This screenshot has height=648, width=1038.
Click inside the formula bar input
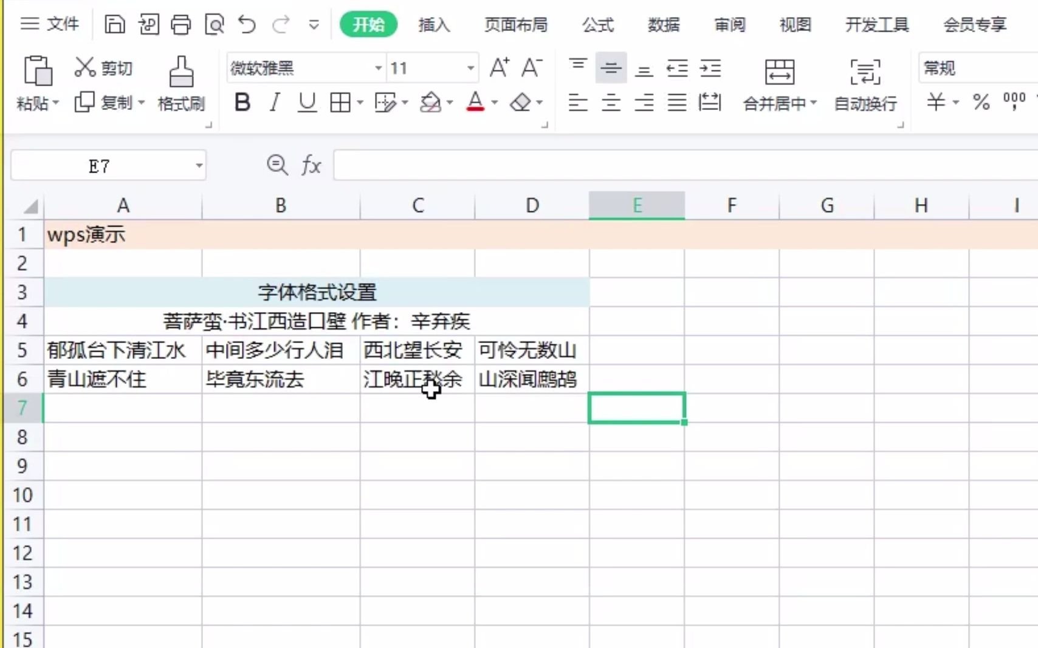click(x=686, y=165)
